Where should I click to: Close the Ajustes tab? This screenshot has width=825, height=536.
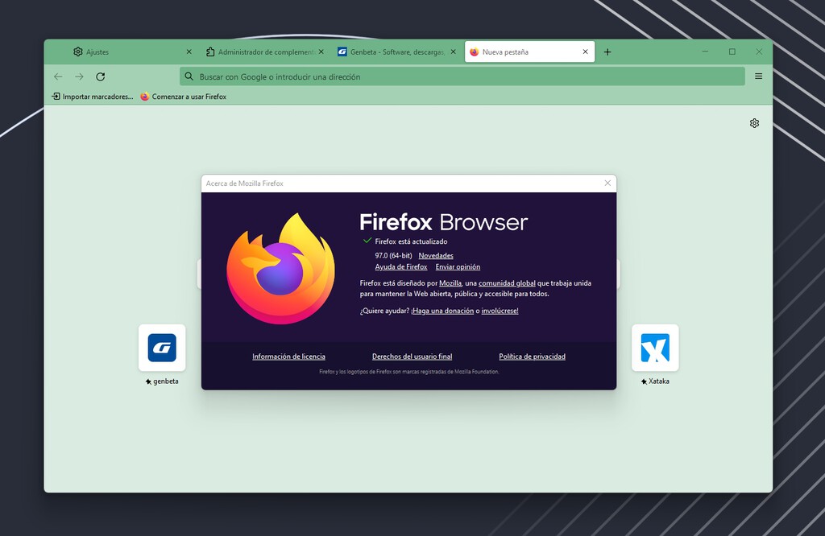[189, 52]
